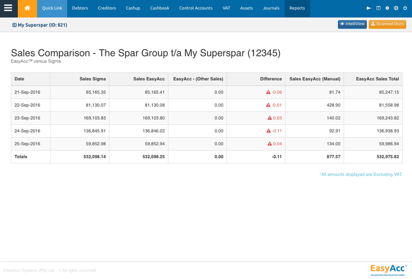
Task: Open the Cashup menu
Action: [x=133, y=8]
